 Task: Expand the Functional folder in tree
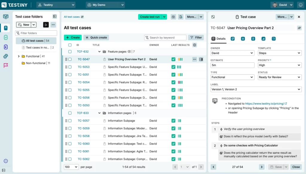19,56
